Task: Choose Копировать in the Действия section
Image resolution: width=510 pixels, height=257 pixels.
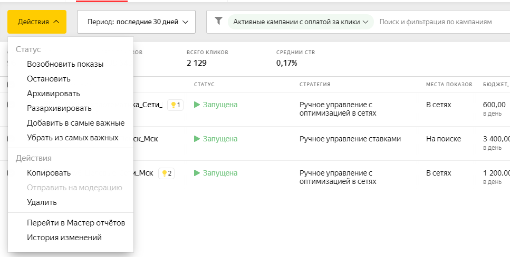Action: point(49,173)
